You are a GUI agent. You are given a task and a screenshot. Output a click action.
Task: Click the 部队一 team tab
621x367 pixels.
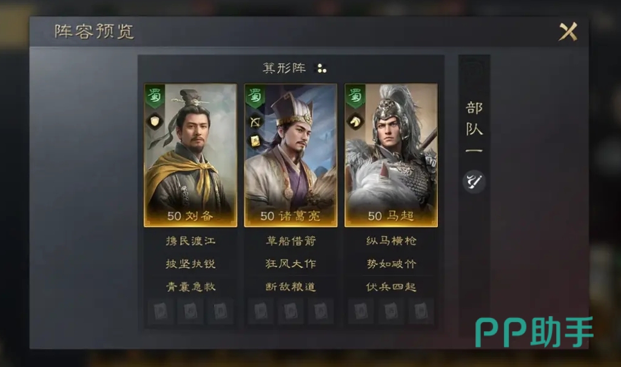pos(474,127)
